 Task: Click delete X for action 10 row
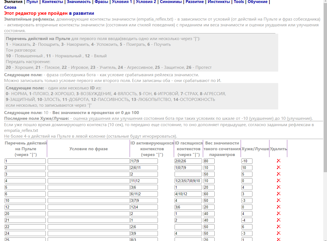pos(278,200)
